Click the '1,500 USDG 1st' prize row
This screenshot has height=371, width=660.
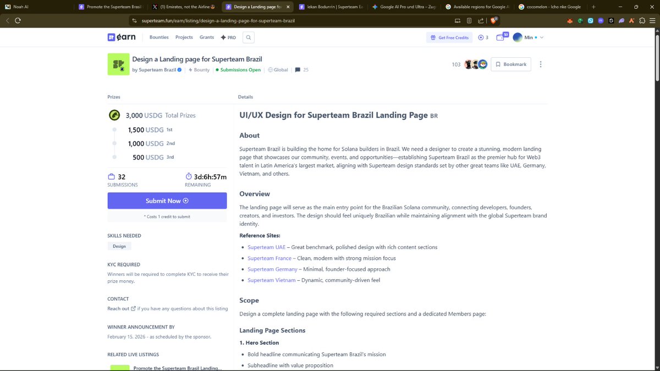pyautogui.click(x=150, y=130)
